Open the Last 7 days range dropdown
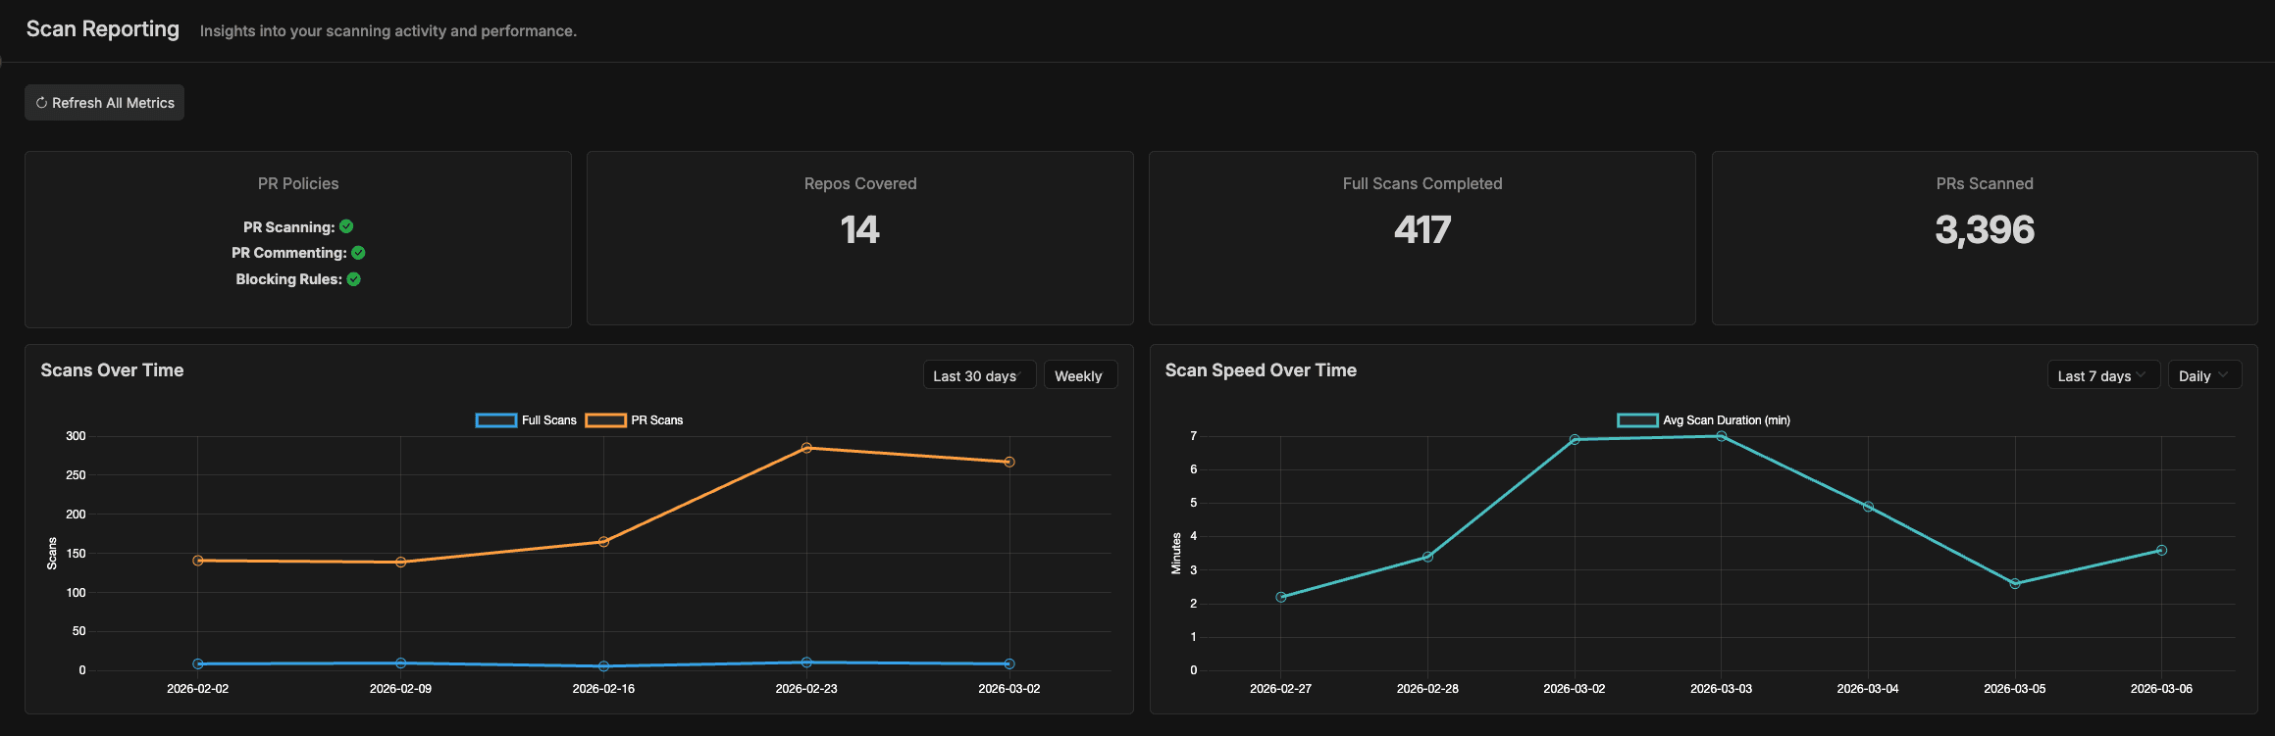This screenshot has width=2275, height=736. (2102, 376)
